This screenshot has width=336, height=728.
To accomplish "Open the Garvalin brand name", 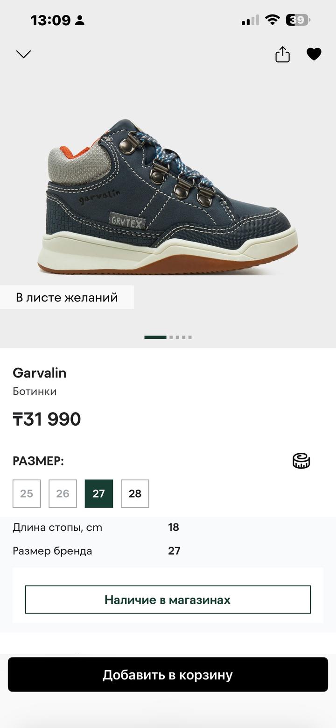I will (40, 373).
